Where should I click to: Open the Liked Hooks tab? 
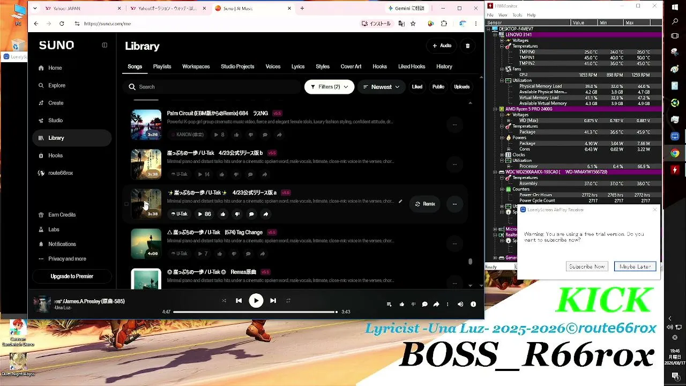pos(412,66)
